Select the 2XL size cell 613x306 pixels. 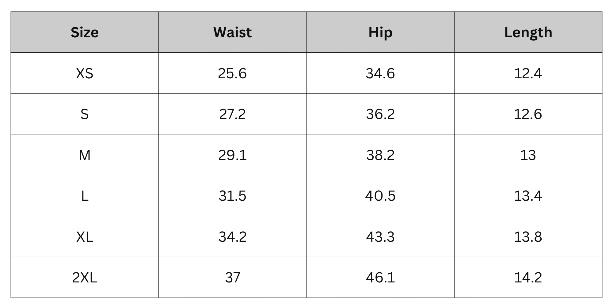[x=85, y=277]
